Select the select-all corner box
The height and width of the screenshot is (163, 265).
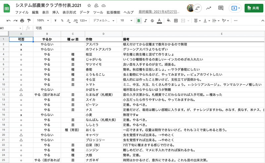4,34
